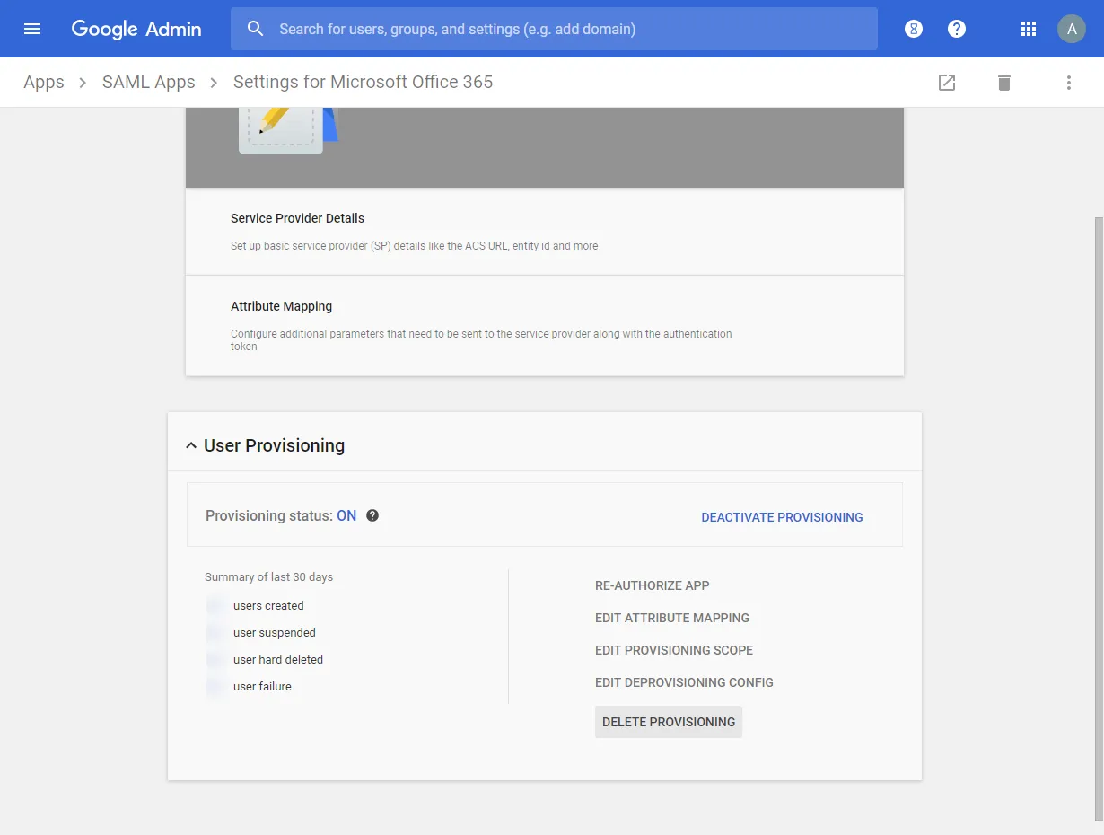
Task: Open Attribute Mapping section
Action: [545, 325]
